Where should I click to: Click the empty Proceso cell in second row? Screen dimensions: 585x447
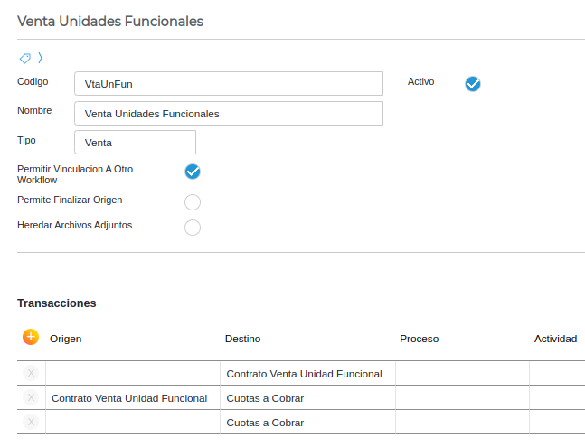click(x=462, y=397)
